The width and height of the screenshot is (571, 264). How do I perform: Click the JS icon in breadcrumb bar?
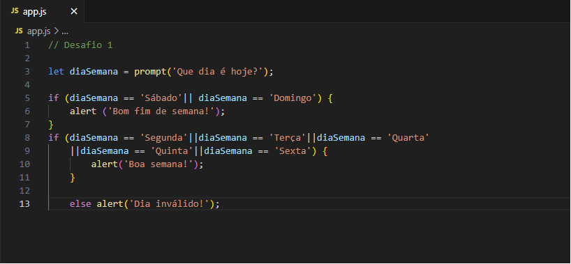[x=19, y=31]
